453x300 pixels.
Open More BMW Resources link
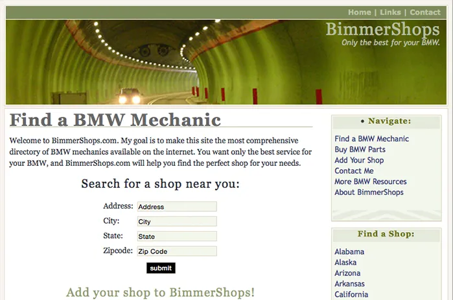pos(371,181)
